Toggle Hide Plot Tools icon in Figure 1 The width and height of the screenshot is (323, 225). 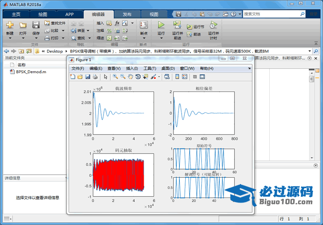pyautogui.click(x=195, y=76)
